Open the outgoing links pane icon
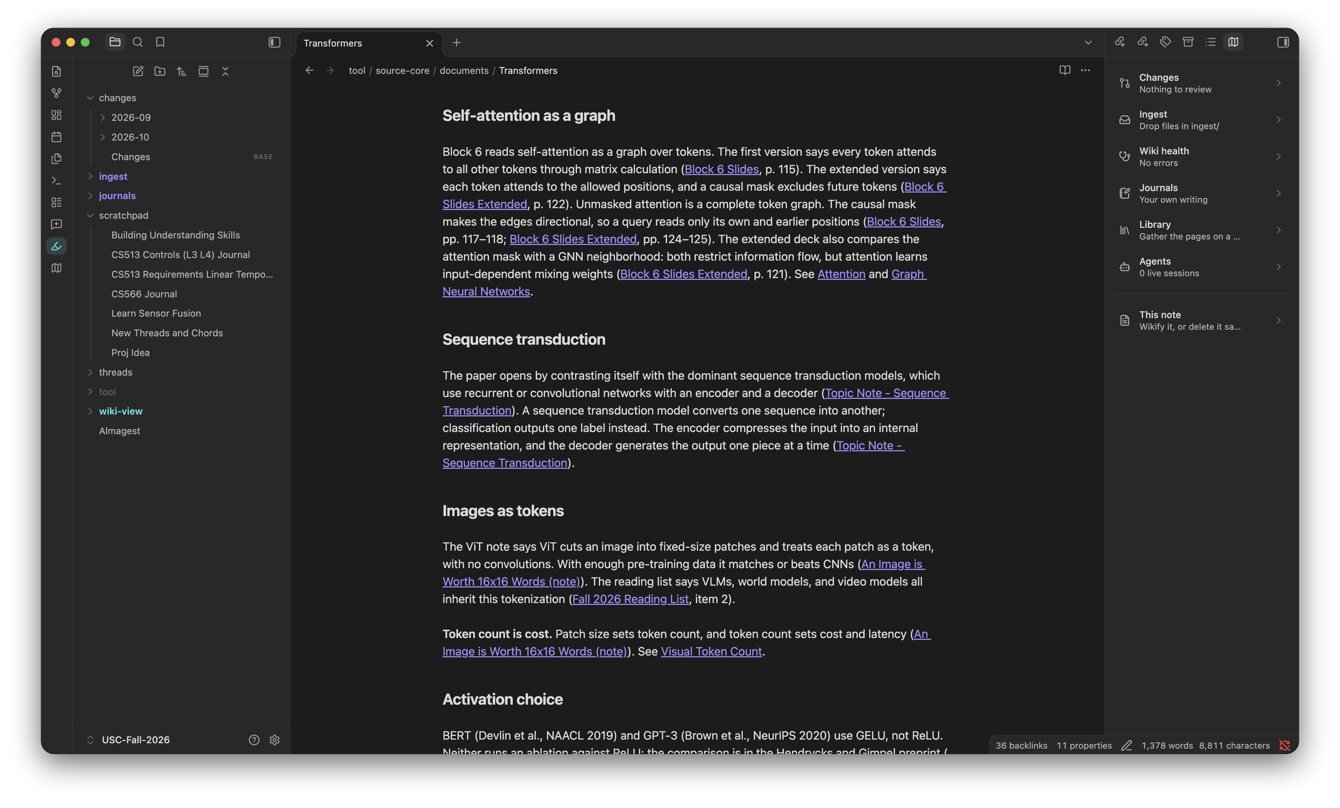The width and height of the screenshot is (1340, 808). point(1143,42)
